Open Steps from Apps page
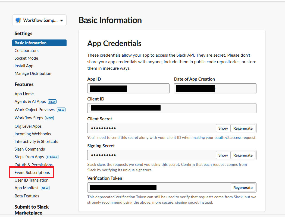The width and height of the screenshot is (285, 217). [x=29, y=157]
